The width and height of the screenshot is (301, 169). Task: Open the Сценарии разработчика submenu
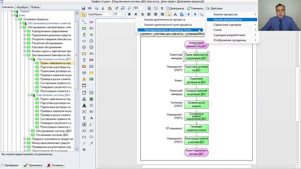coord(232,35)
